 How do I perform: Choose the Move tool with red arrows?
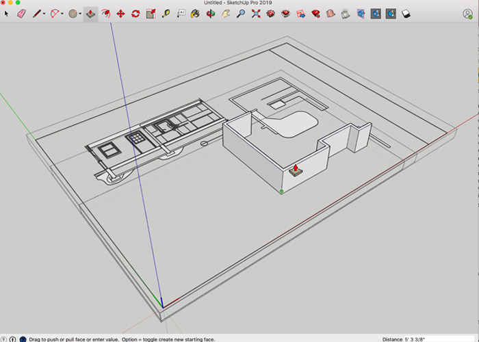point(120,14)
